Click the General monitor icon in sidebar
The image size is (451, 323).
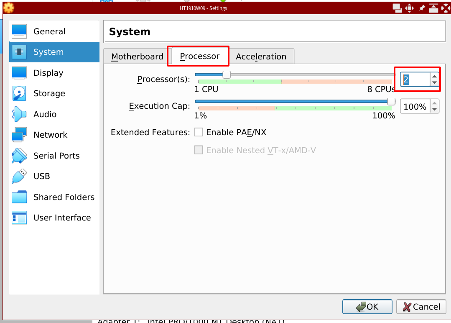[19, 31]
